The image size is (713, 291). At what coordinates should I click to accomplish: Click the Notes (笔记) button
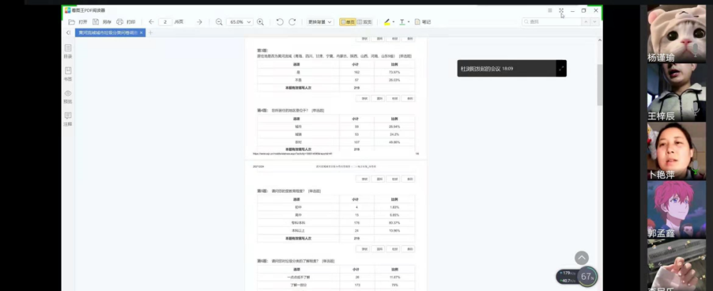(x=423, y=22)
